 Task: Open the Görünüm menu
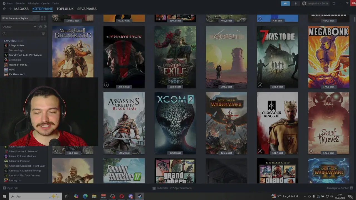click(21, 3)
